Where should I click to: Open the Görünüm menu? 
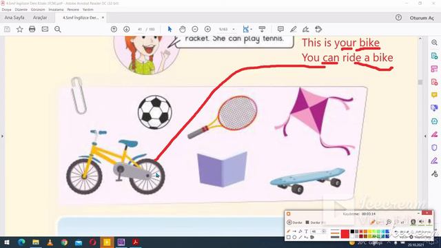pyautogui.click(x=38, y=10)
